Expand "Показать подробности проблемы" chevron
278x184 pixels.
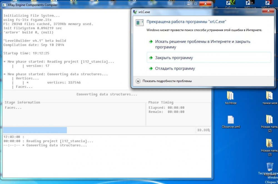tap(138, 81)
